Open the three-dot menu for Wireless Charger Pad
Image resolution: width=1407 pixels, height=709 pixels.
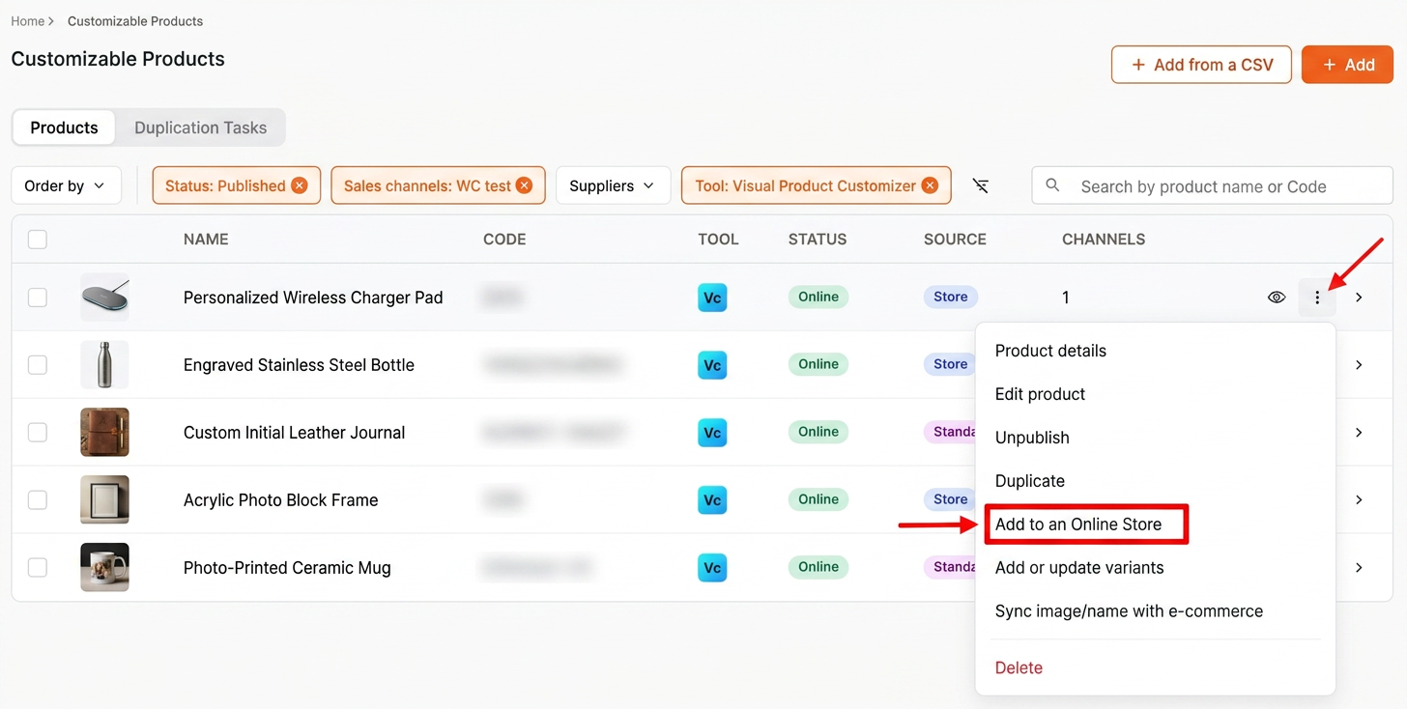(1317, 298)
